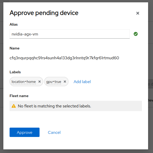Select the device name string starting cfq3nqurp
The height and width of the screenshot is (153, 153).
[64, 58]
